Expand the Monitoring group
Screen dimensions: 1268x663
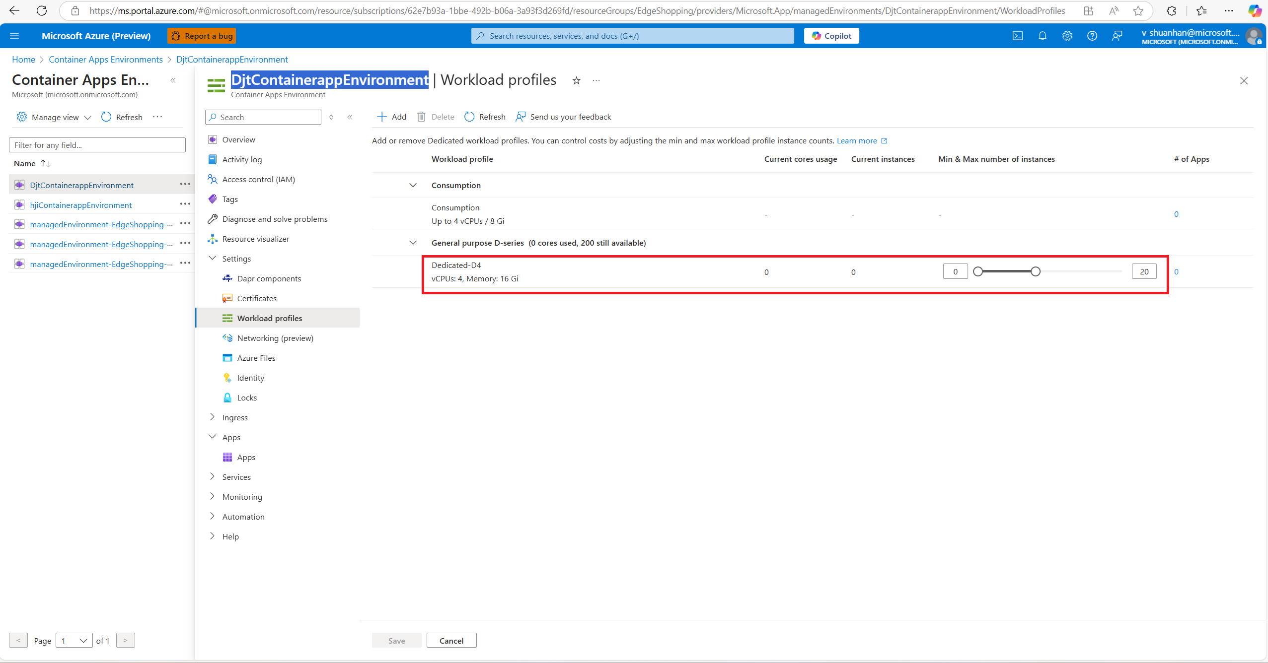point(213,496)
